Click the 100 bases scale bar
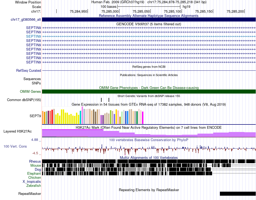256x200 pixels. (x=149, y=7)
